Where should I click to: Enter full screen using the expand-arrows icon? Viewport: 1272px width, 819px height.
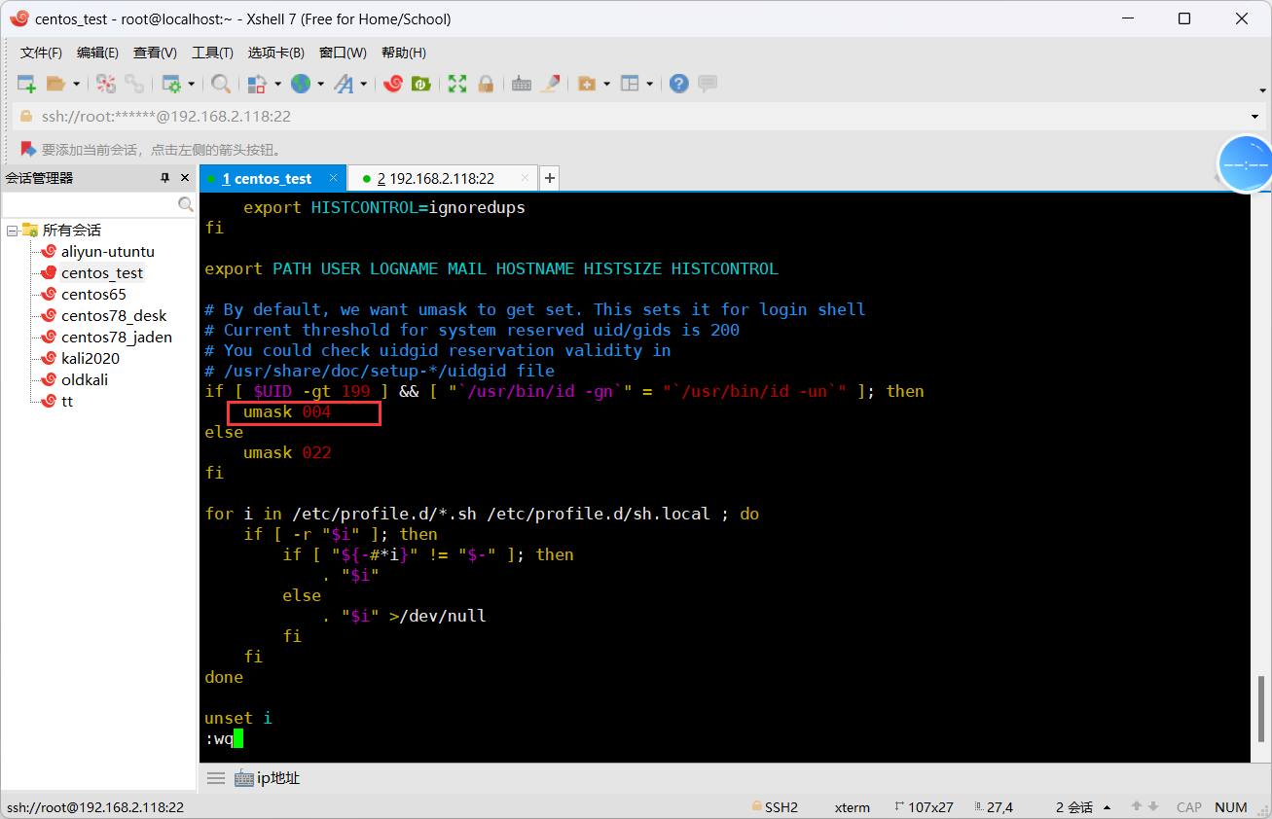pyautogui.click(x=456, y=84)
